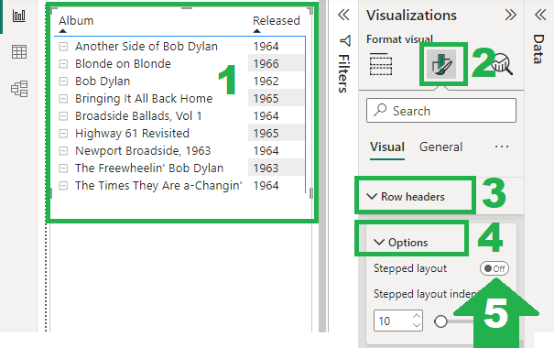The width and height of the screenshot is (554, 348).
Task: Select the Visual tab
Action: click(387, 147)
